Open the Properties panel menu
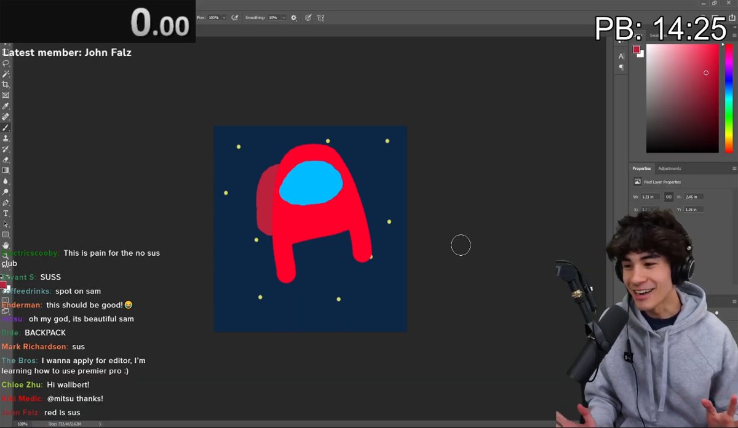This screenshot has width=738, height=428. click(734, 168)
